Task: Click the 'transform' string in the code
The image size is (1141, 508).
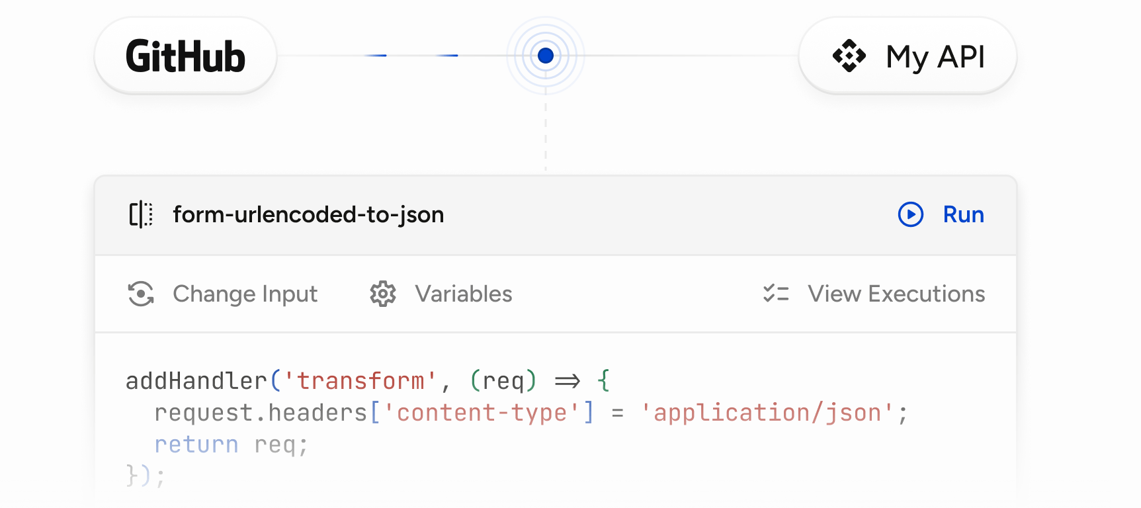Action: point(360,381)
